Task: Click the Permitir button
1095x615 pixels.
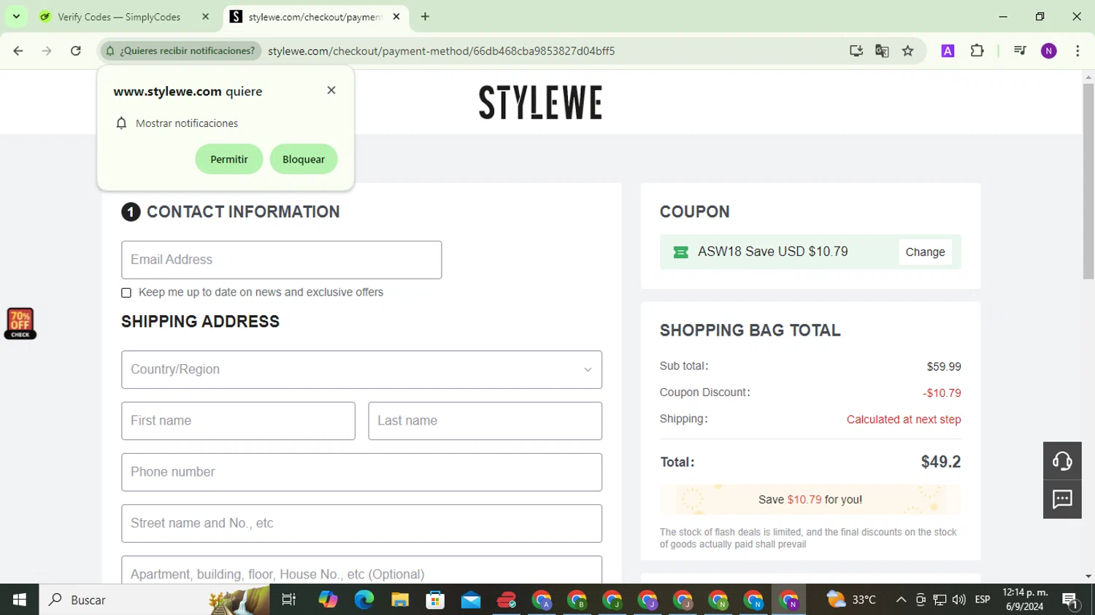Action: pos(229,159)
